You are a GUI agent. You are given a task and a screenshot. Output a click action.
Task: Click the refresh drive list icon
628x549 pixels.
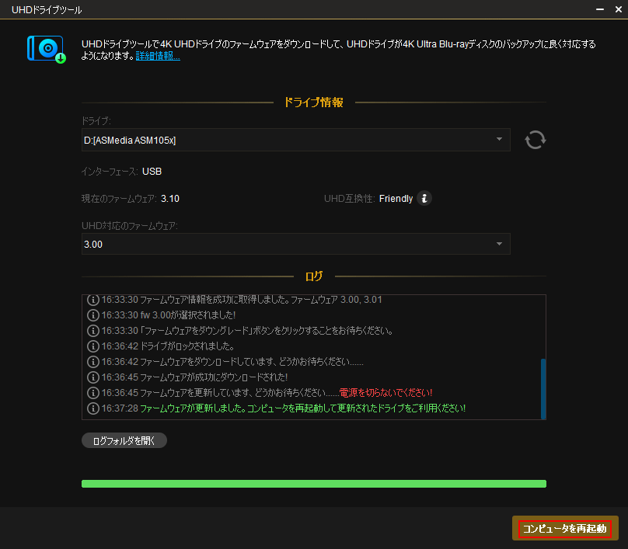pos(536,140)
